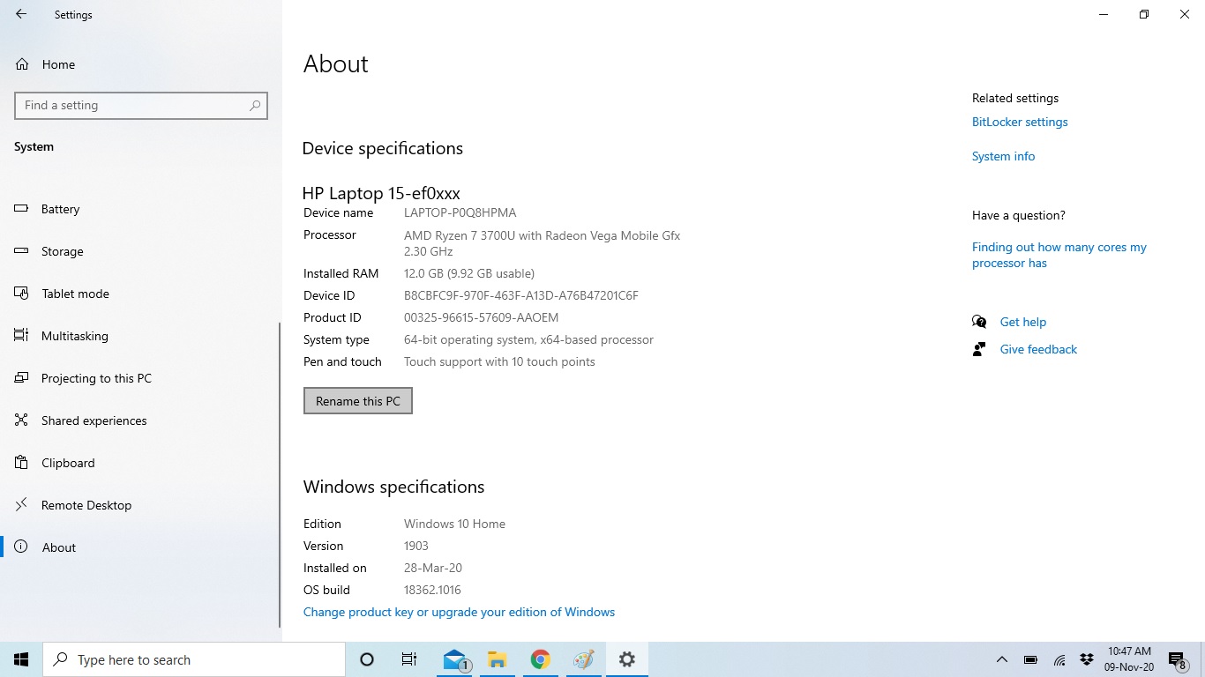Click the search magnifier in Find a setting

point(255,105)
